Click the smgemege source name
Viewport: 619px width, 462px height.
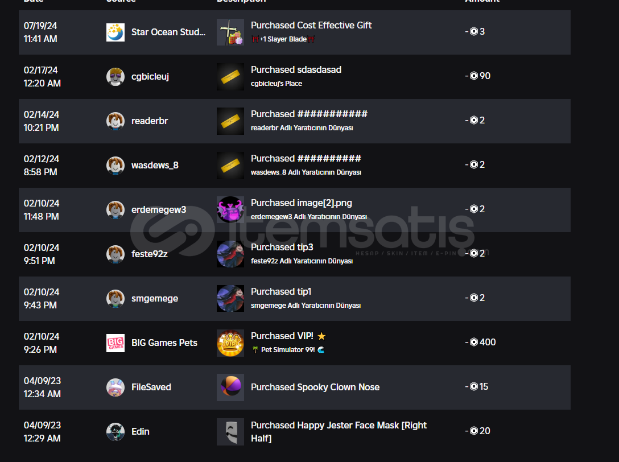(x=155, y=299)
